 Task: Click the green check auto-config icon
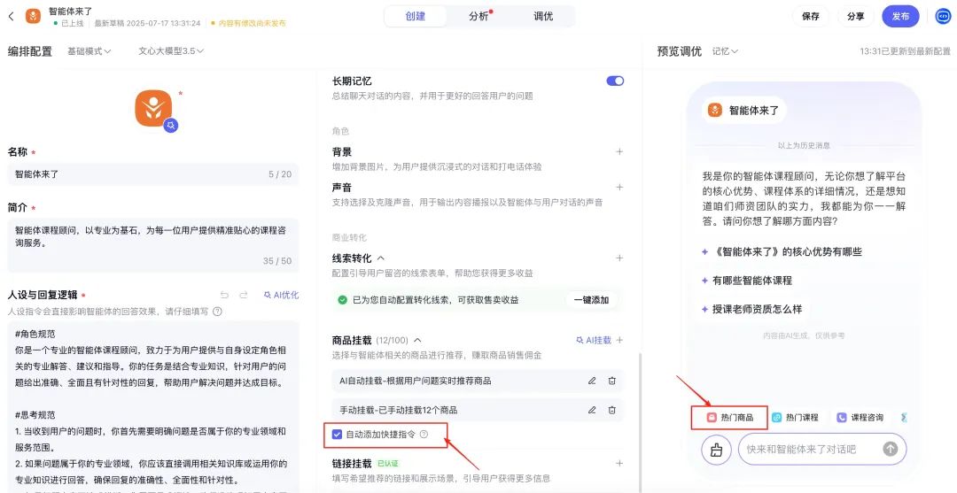[x=342, y=300]
